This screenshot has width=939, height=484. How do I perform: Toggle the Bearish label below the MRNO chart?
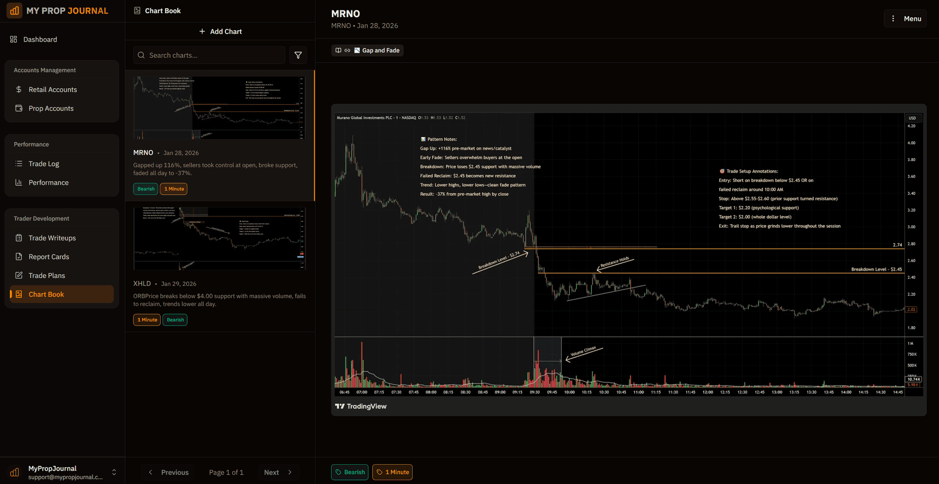coord(350,472)
